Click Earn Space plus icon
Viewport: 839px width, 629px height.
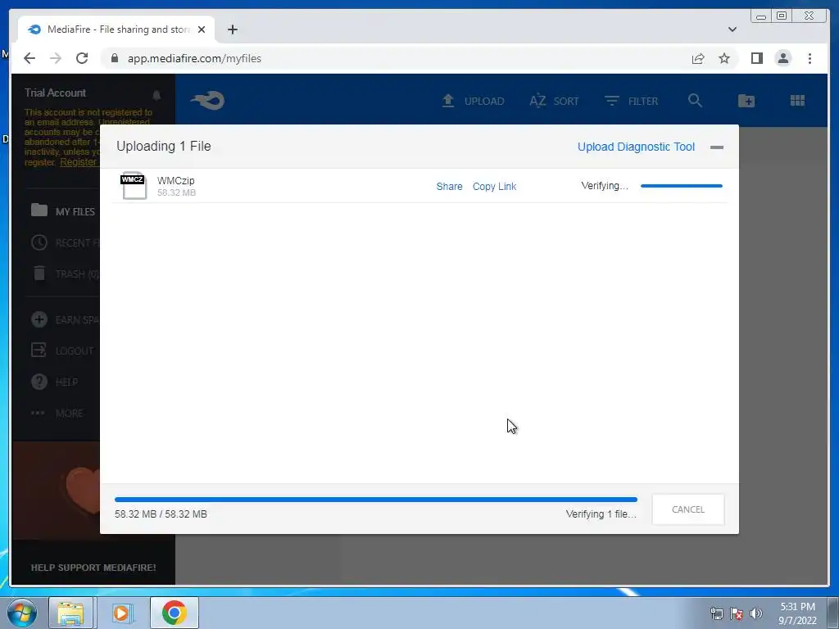coord(39,319)
